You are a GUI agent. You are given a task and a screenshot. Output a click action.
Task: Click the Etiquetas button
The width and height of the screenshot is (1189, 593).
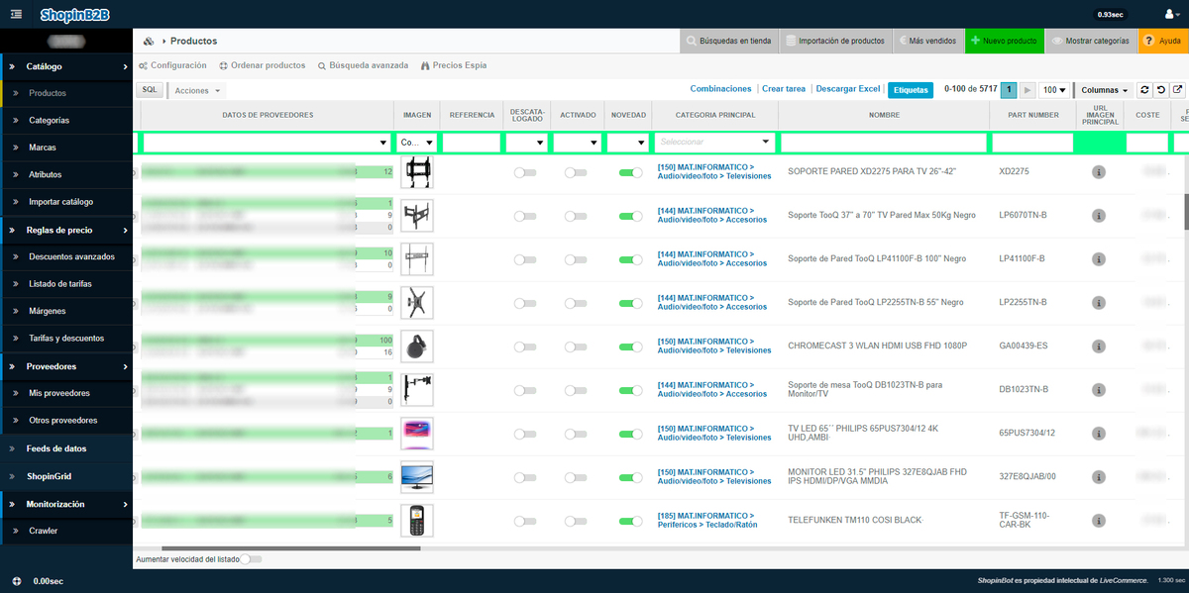(x=911, y=90)
